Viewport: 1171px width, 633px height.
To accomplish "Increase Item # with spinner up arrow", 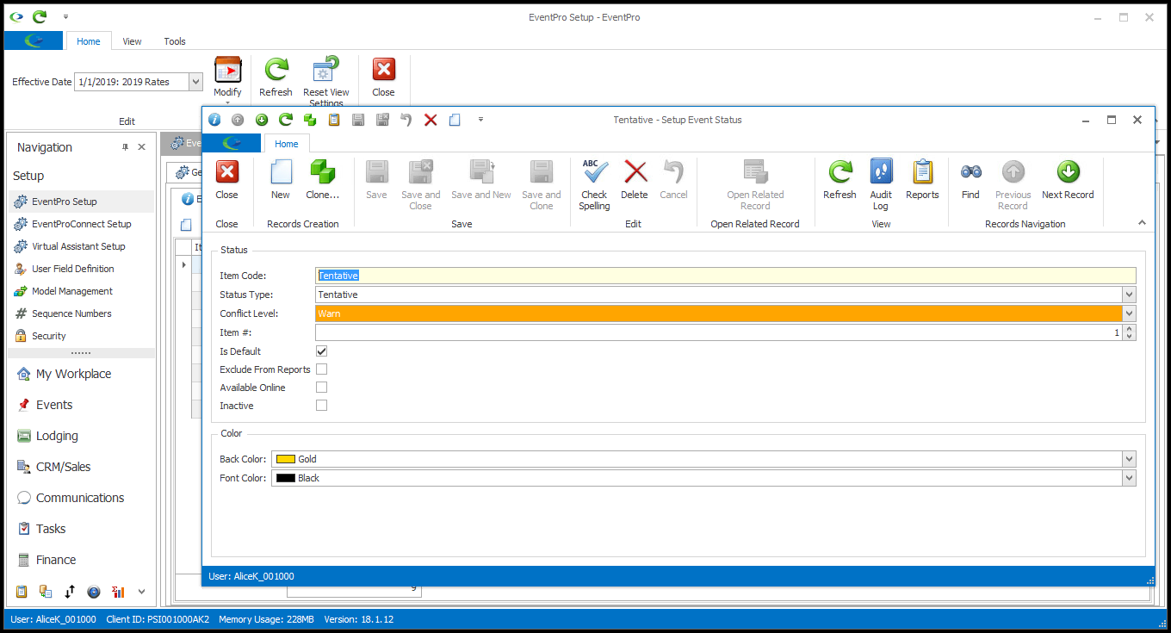I will click(1130, 328).
